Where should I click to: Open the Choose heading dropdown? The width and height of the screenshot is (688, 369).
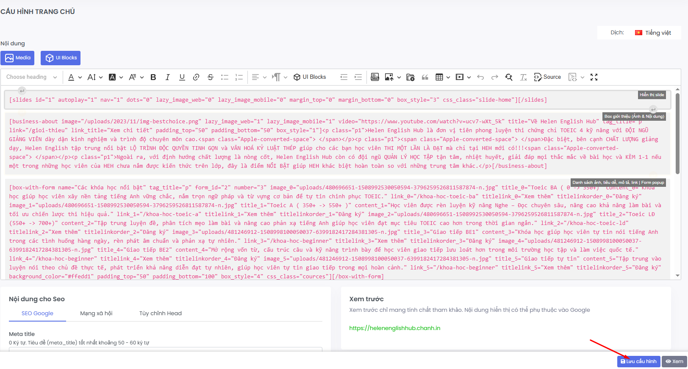(32, 77)
